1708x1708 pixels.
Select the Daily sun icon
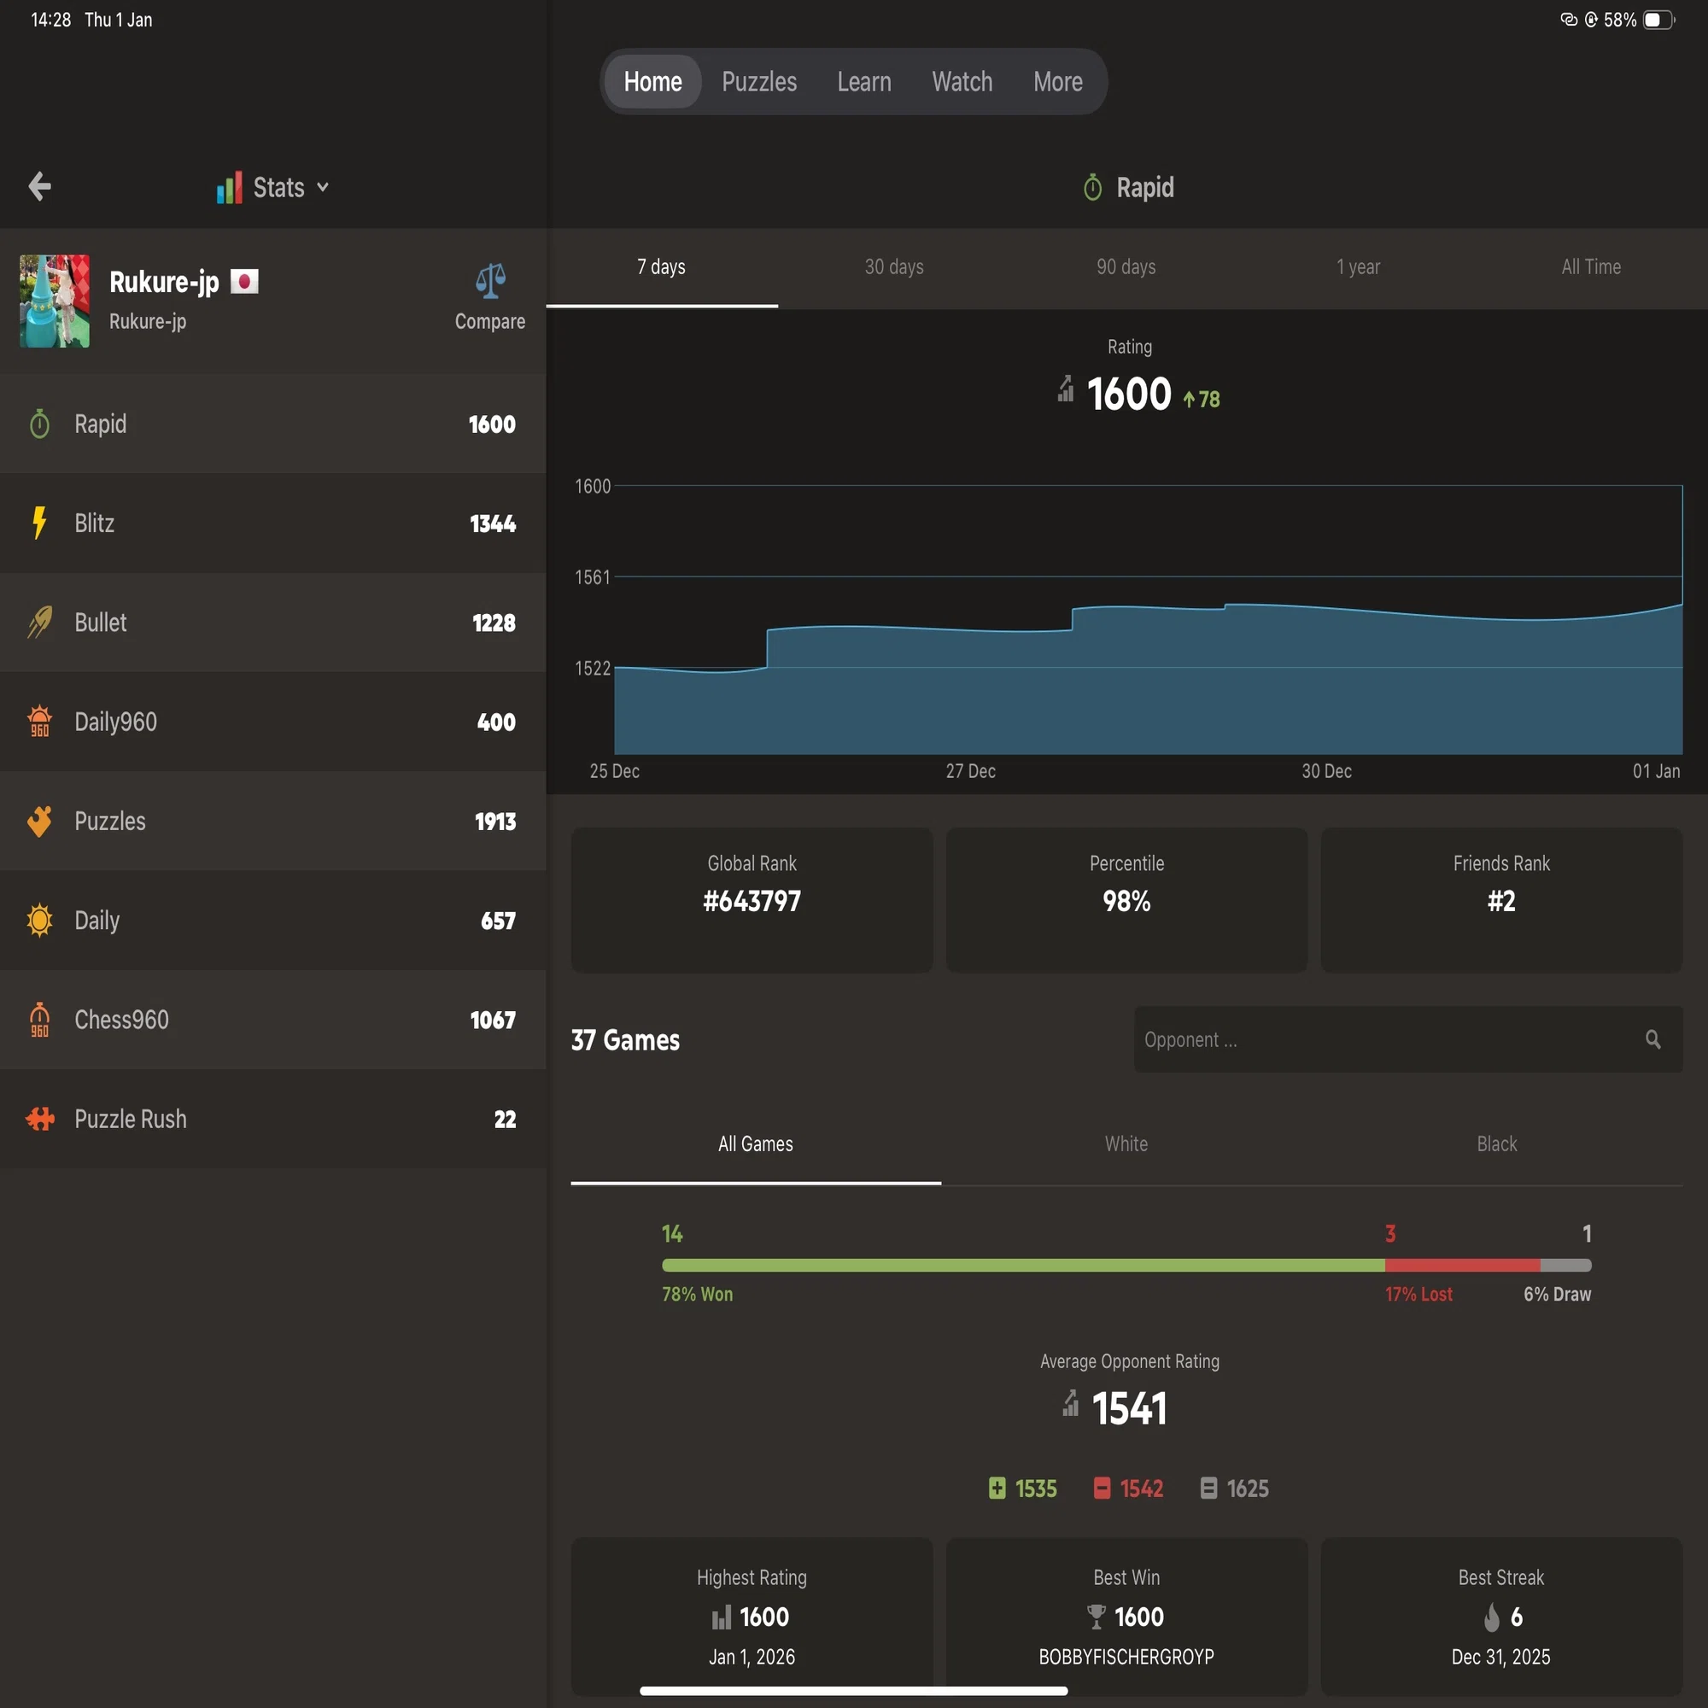click(40, 921)
